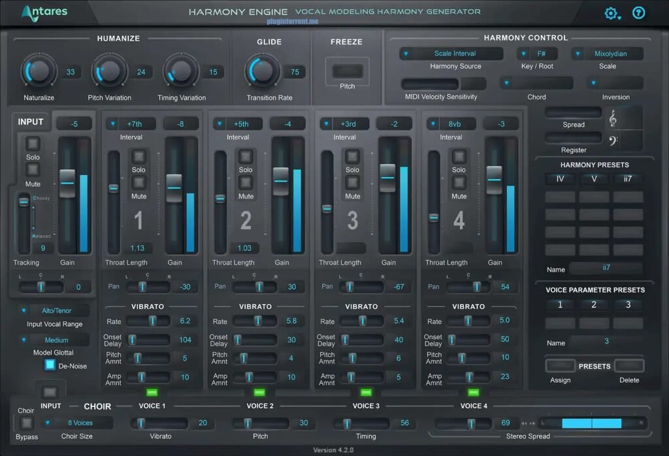The image size is (669, 456).
Task: Click the Timing Variation knob
Action: [x=181, y=71]
